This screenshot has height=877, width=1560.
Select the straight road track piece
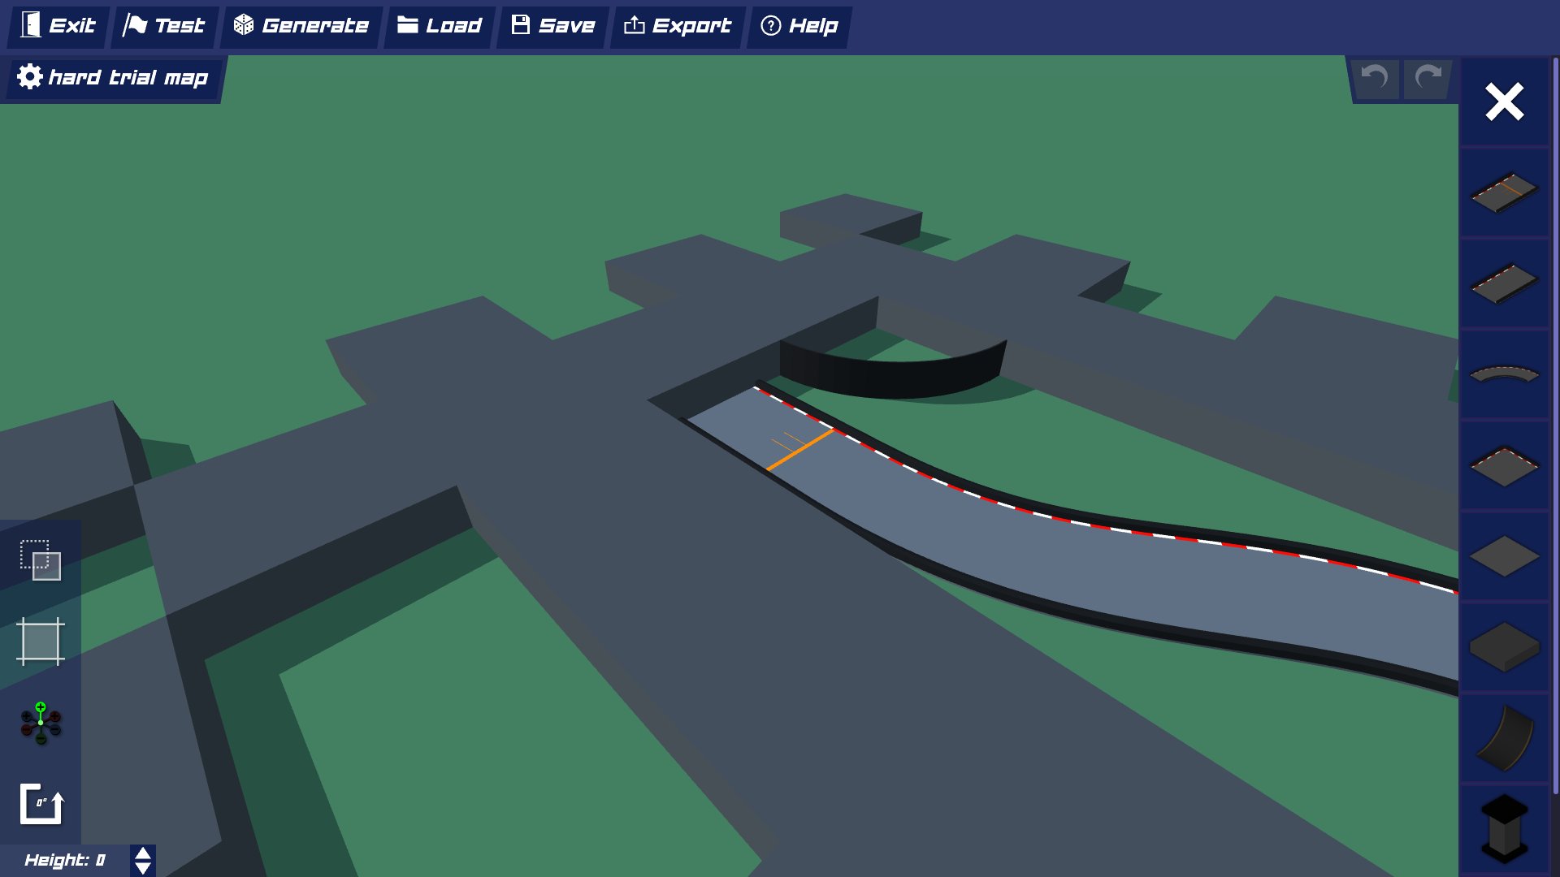(1504, 283)
